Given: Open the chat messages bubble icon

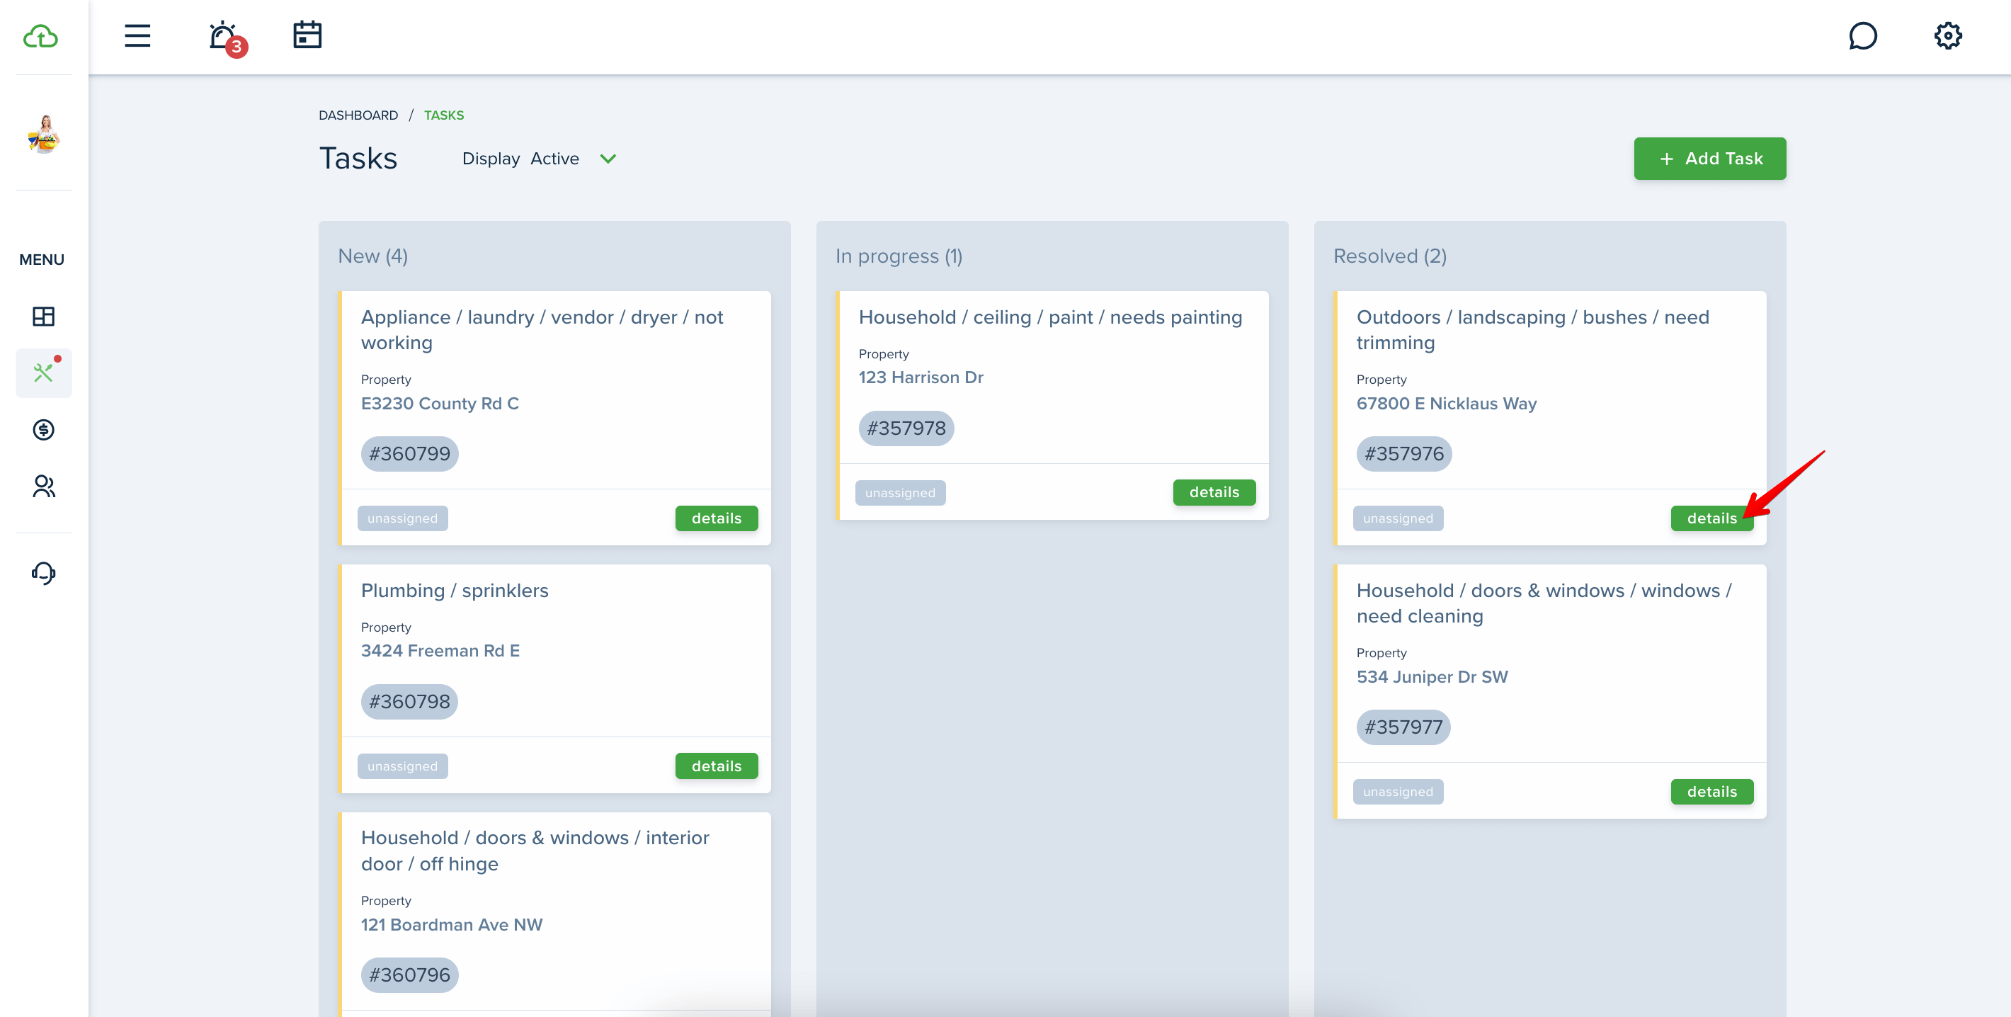Looking at the screenshot, I should 1863,36.
